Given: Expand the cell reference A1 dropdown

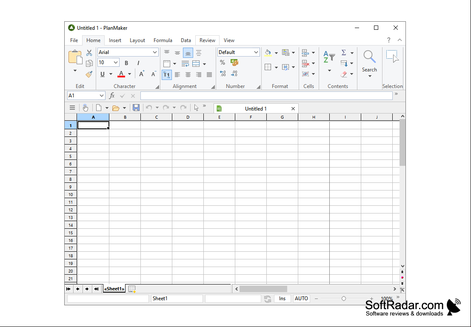Looking at the screenshot, I should pyautogui.click(x=102, y=96).
